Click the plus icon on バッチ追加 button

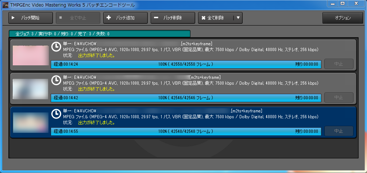click(x=109, y=18)
